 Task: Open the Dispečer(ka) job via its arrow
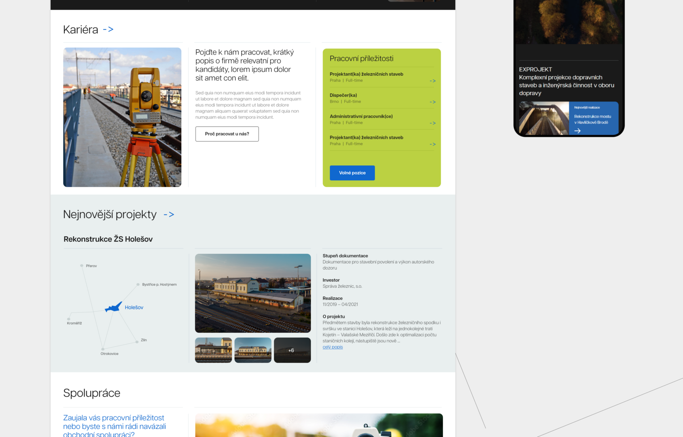tap(432, 102)
